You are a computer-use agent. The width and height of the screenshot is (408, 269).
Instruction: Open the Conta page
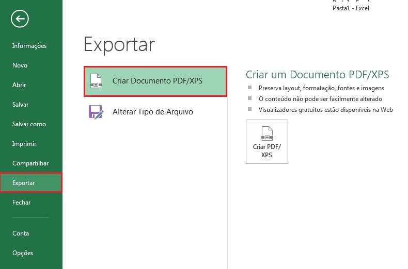click(x=21, y=233)
